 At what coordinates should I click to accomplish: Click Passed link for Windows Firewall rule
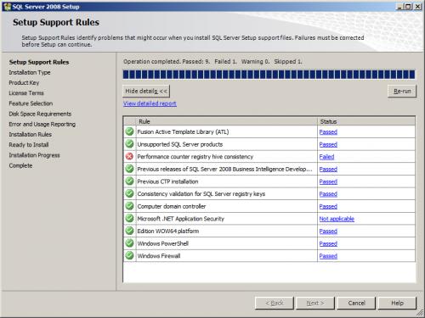pos(328,256)
